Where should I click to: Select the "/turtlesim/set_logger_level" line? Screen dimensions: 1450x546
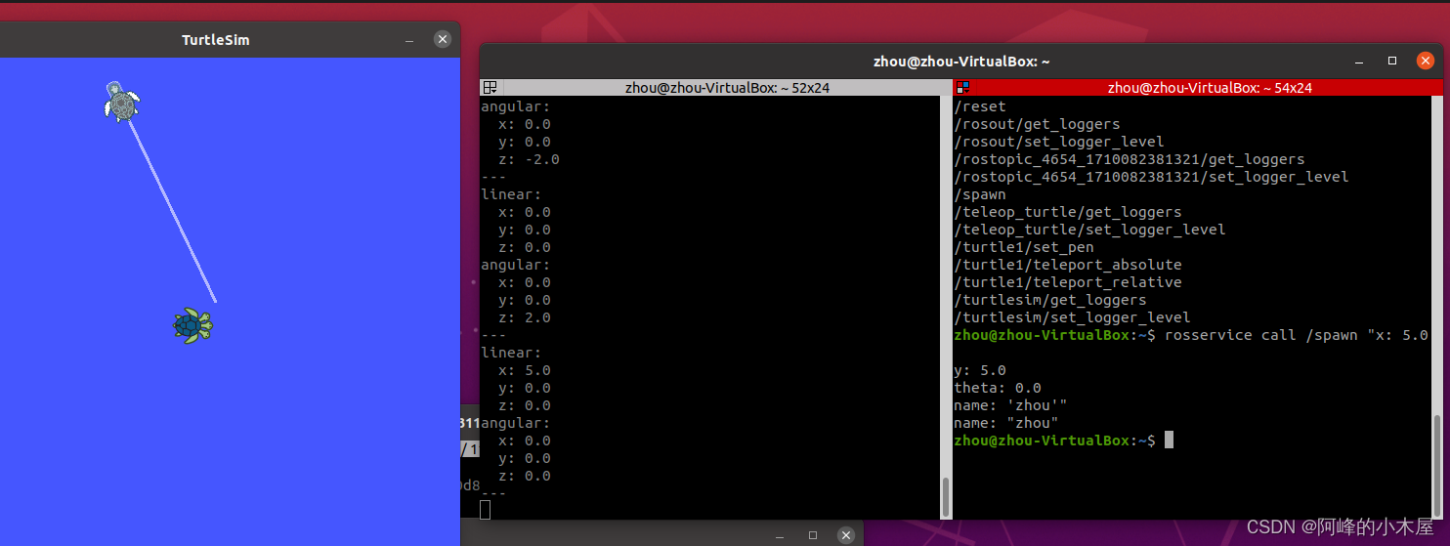click(1072, 317)
